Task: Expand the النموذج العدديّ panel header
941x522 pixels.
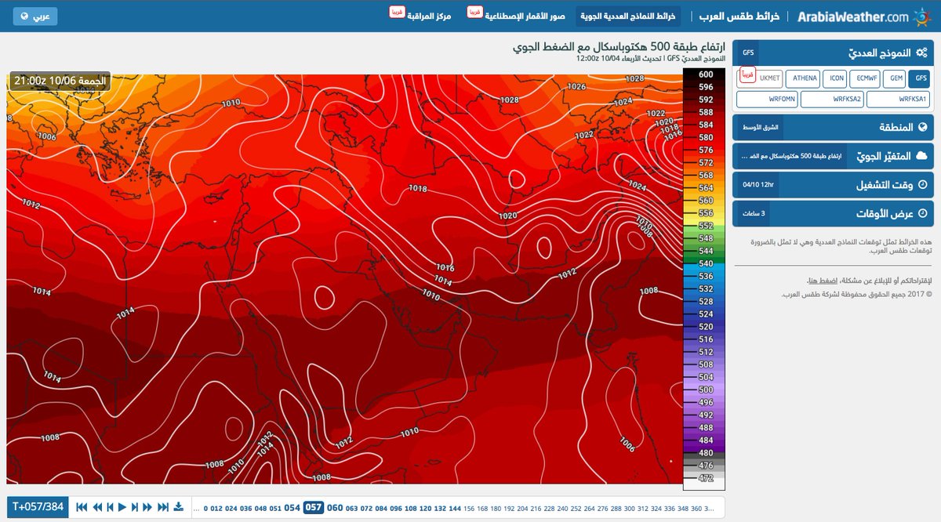Action: (x=834, y=53)
